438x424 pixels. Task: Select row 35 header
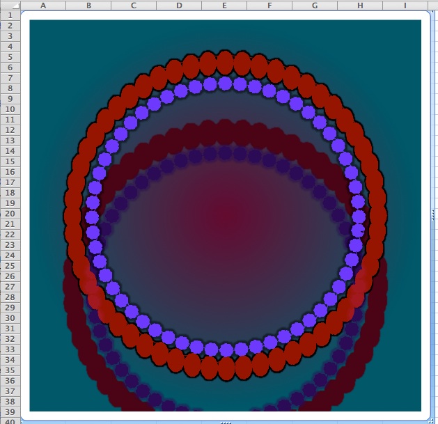click(10, 370)
